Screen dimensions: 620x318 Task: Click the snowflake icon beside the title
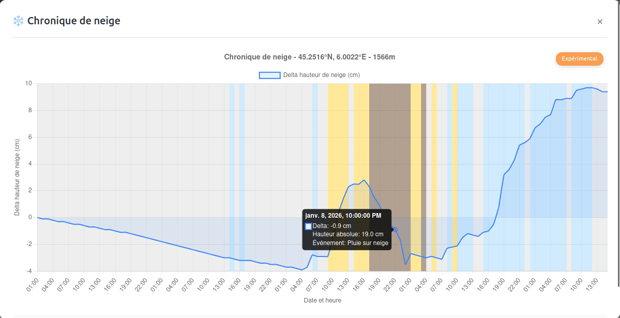pos(18,21)
